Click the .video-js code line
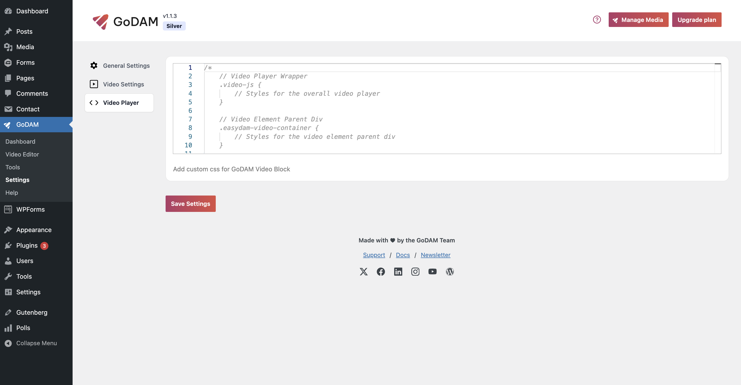Viewport: 741px width, 385px height. tap(240, 85)
